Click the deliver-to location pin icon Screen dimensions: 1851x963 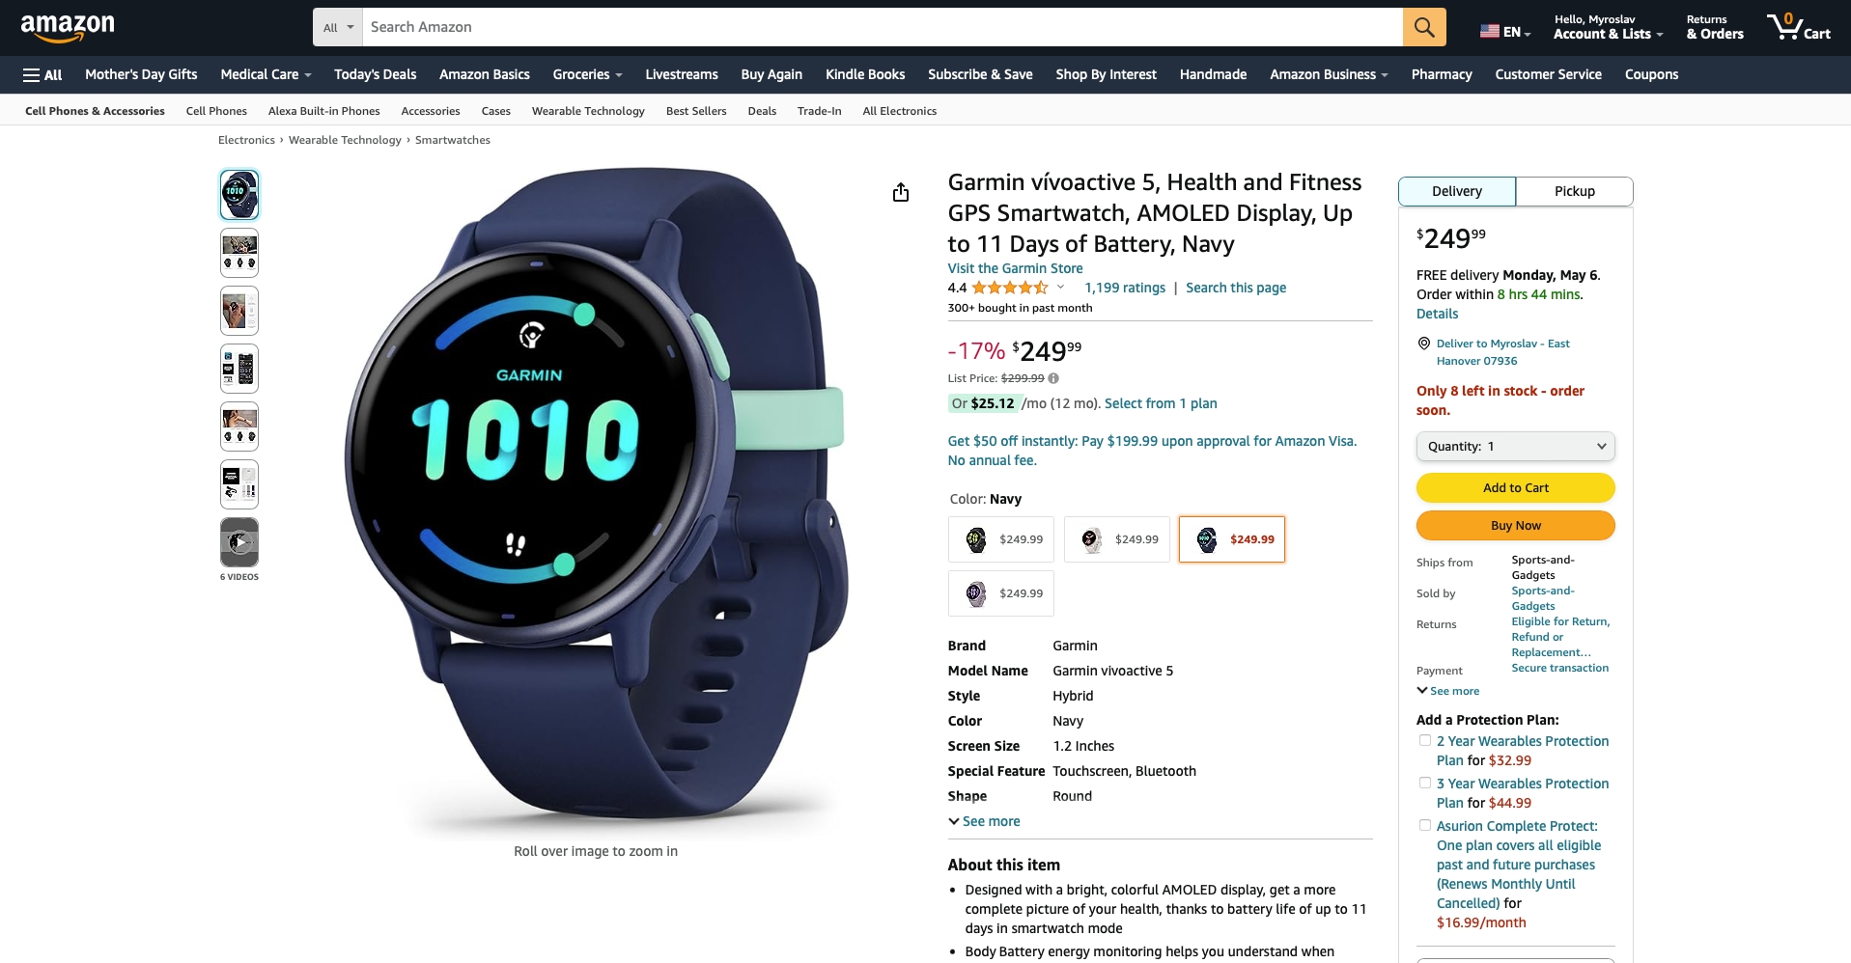1423,344
